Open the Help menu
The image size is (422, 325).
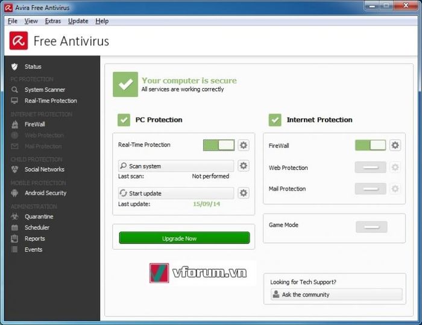pyautogui.click(x=102, y=21)
